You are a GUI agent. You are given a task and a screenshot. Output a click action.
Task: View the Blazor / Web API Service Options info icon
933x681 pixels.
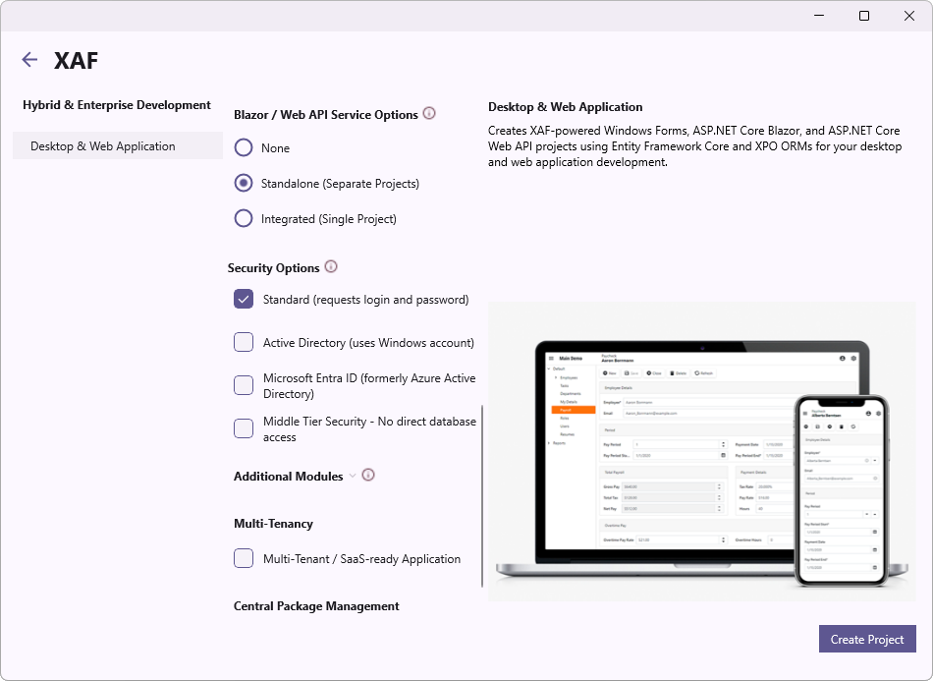tap(429, 113)
